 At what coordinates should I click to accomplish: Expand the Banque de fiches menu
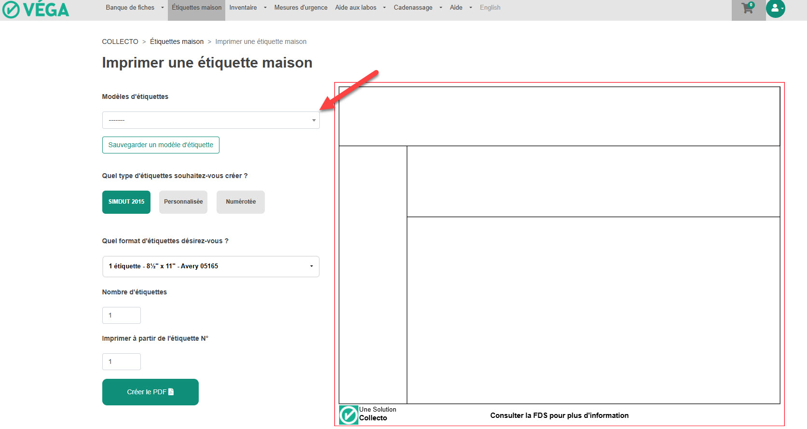pyautogui.click(x=135, y=8)
